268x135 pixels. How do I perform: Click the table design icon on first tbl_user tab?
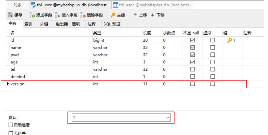click(33, 5)
